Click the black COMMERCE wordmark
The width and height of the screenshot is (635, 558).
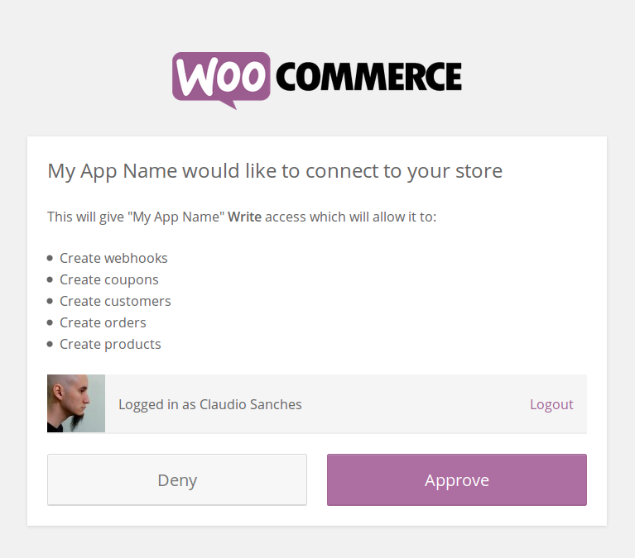click(x=368, y=77)
